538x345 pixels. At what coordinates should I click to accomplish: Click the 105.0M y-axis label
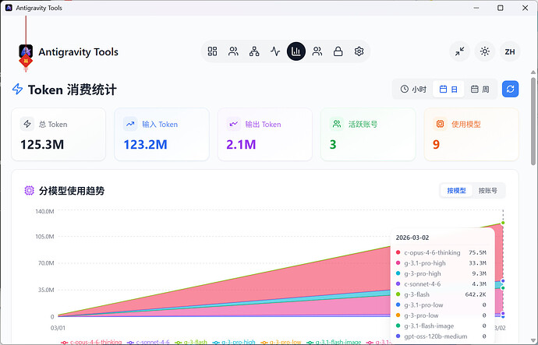point(44,237)
